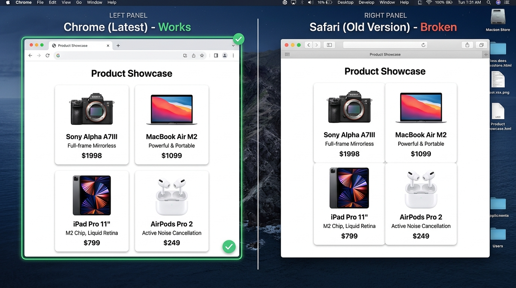Bookmark the page with Chrome's star icon
Image resolution: width=516 pixels, height=288 pixels.
[x=202, y=55]
